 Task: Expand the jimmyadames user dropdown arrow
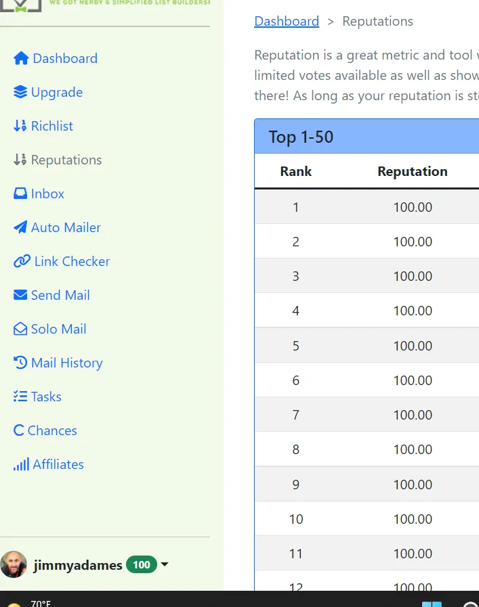[165, 564]
